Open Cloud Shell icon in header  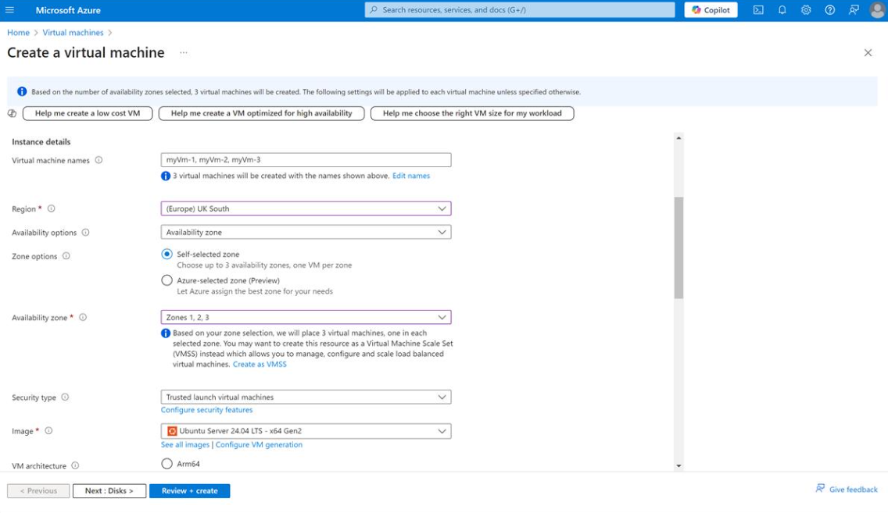757,10
